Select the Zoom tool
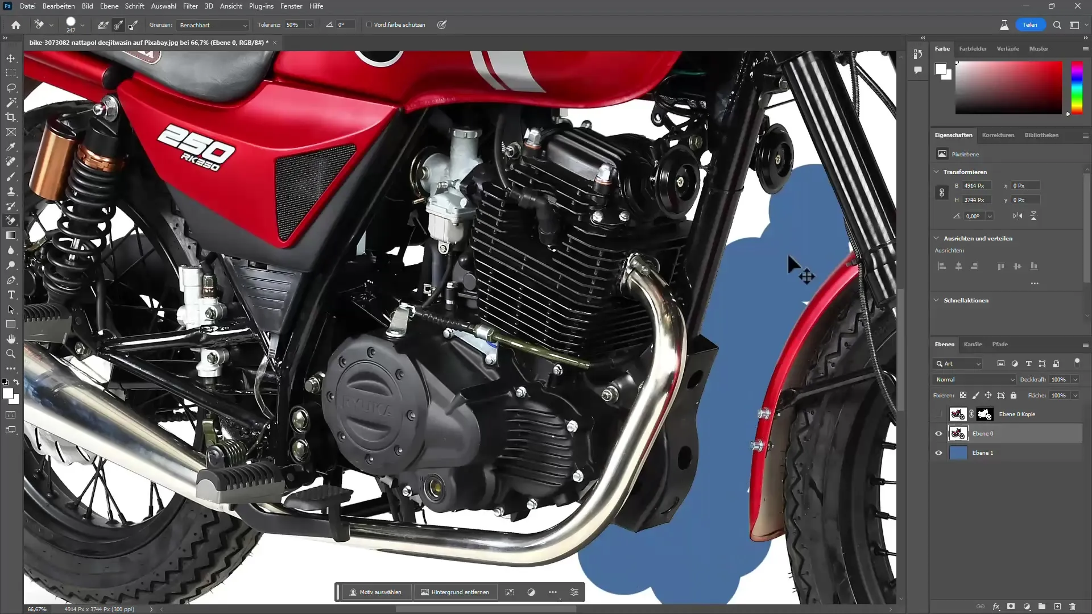1092x614 pixels. pyautogui.click(x=11, y=354)
